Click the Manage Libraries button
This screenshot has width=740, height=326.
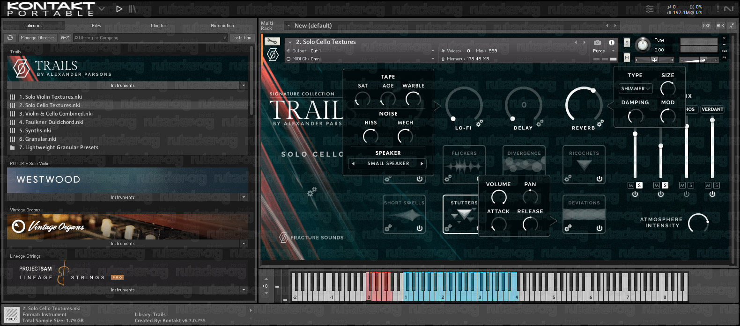pos(38,37)
